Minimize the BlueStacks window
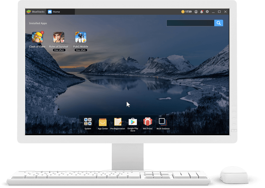 click(213, 12)
